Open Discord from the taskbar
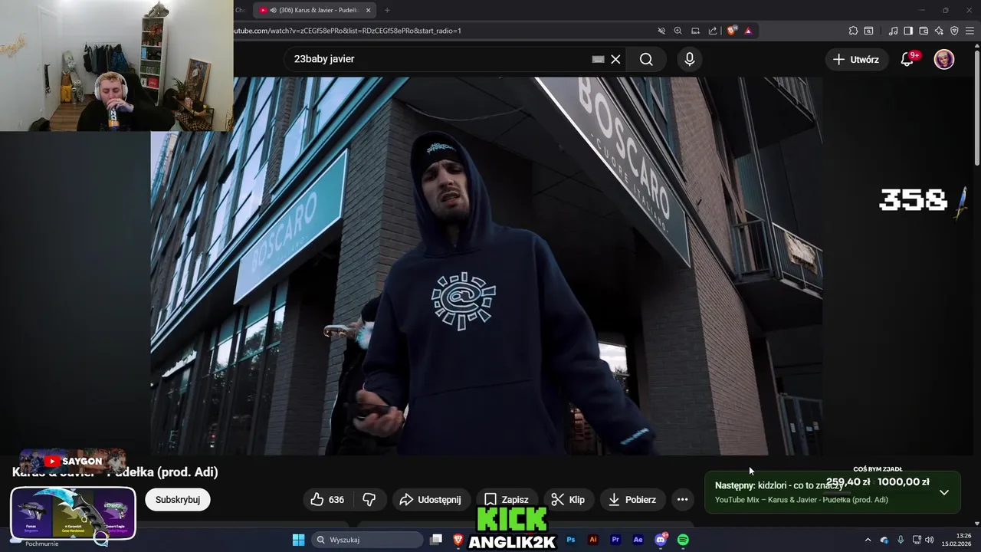Image resolution: width=981 pixels, height=552 pixels. pyautogui.click(x=661, y=540)
